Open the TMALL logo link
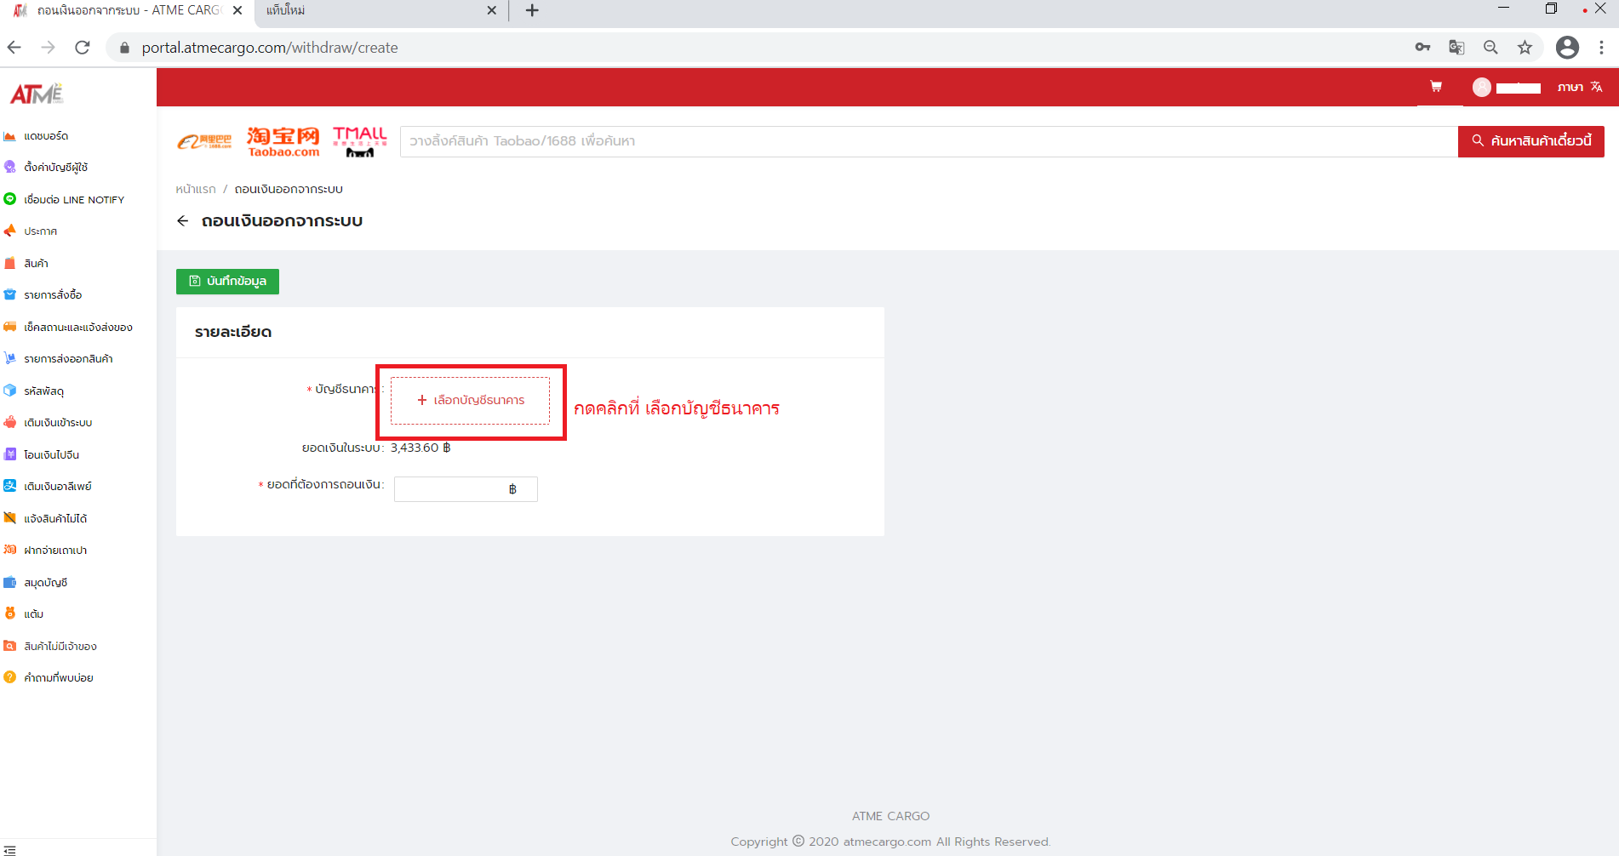Image resolution: width=1619 pixels, height=856 pixels. point(359,141)
